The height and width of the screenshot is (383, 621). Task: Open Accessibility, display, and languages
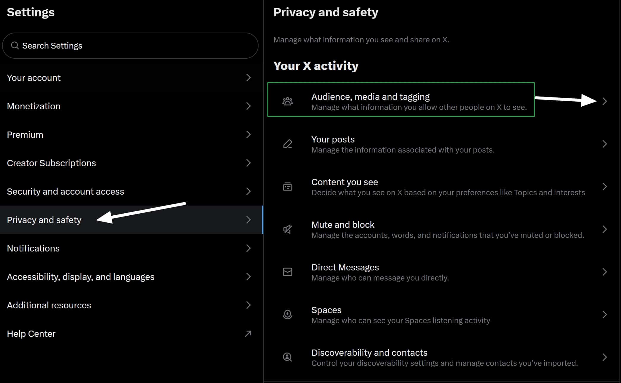coord(132,277)
